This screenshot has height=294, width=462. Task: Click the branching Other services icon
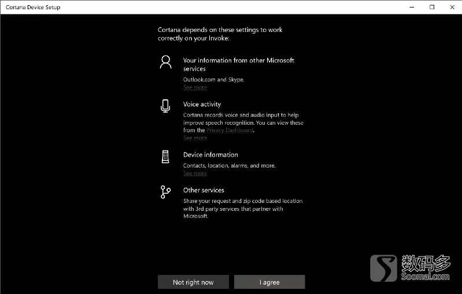[x=165, y=192]
